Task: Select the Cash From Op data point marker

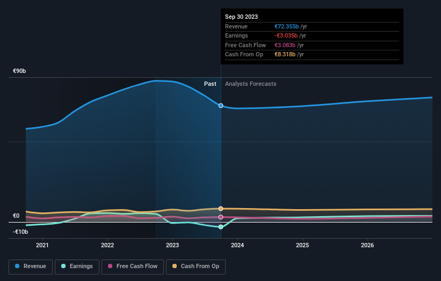Action: coord(221,209)
